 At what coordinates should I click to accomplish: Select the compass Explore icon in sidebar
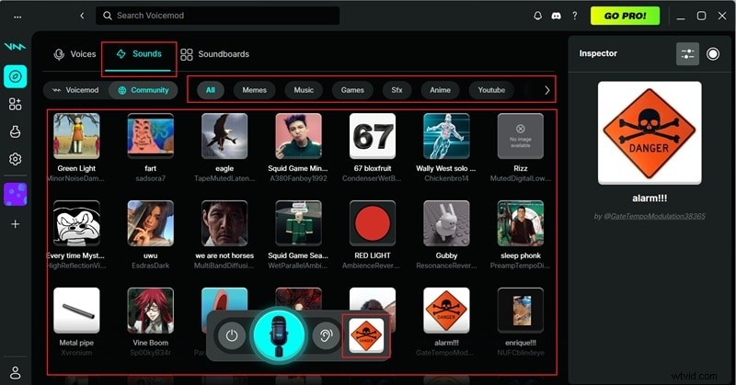pos(15,76)
